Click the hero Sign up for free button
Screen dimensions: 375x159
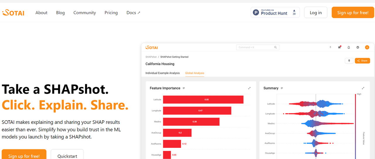24,155
